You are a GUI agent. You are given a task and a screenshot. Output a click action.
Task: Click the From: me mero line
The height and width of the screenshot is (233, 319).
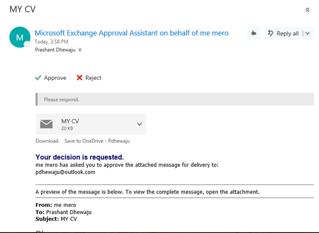(x=56, y=205)
